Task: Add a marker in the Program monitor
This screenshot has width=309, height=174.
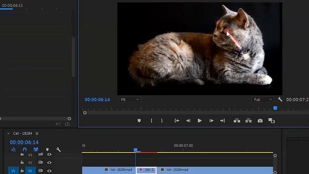Action: 139,120
